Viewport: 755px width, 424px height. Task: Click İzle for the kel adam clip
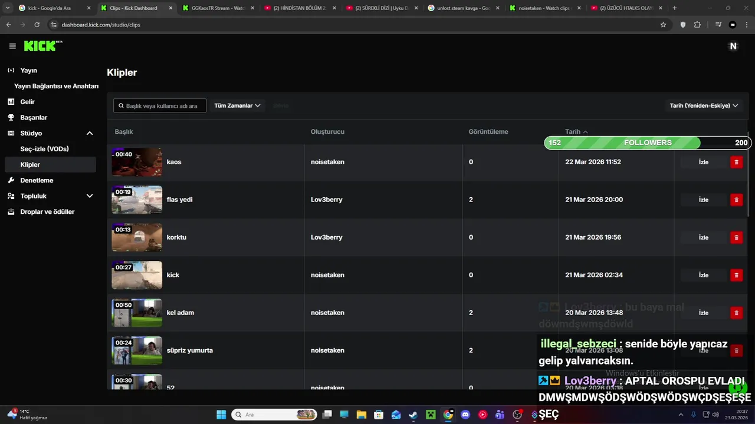click(703, 313)
